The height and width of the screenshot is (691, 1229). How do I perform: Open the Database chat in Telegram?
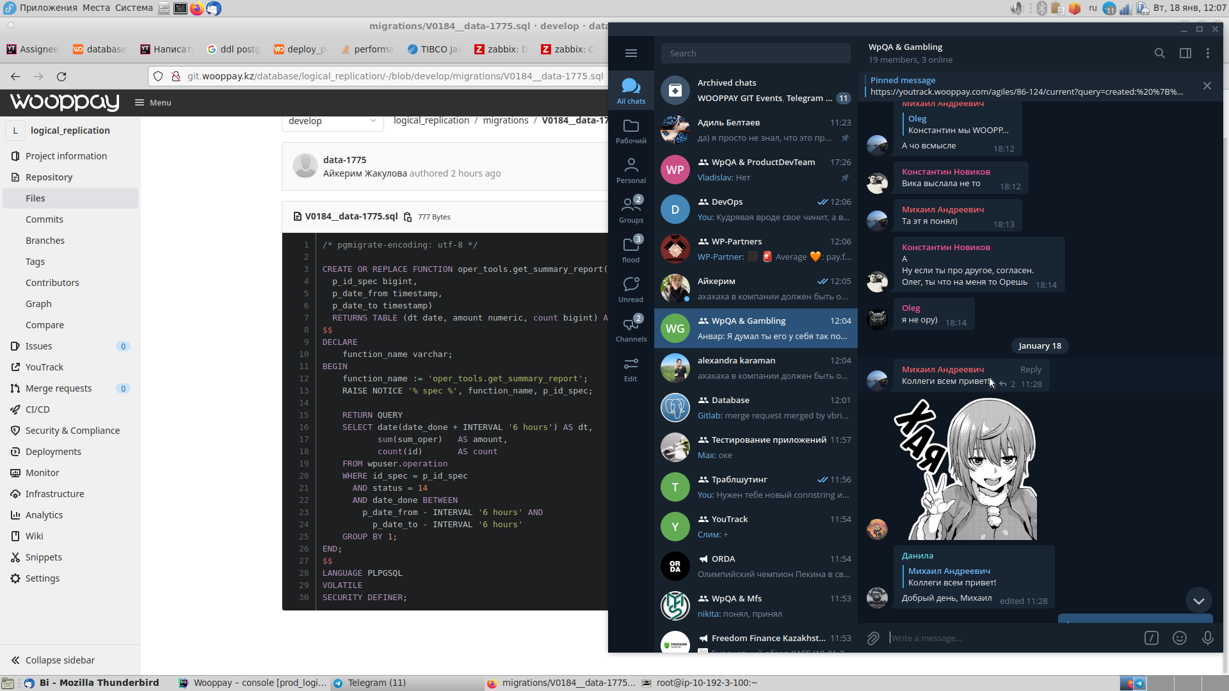pyautogui.click(x=755, y=408)
